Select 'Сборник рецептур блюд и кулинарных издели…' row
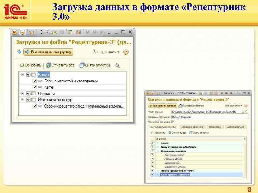The image size is (258, 193). [x=73, y=106]
